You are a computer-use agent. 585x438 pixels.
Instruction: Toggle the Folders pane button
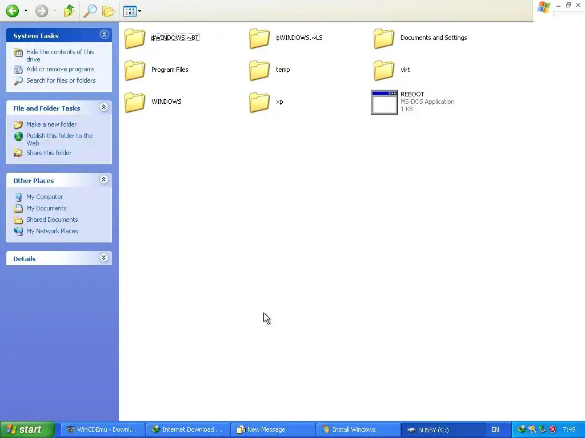click(x=108, y=11)
